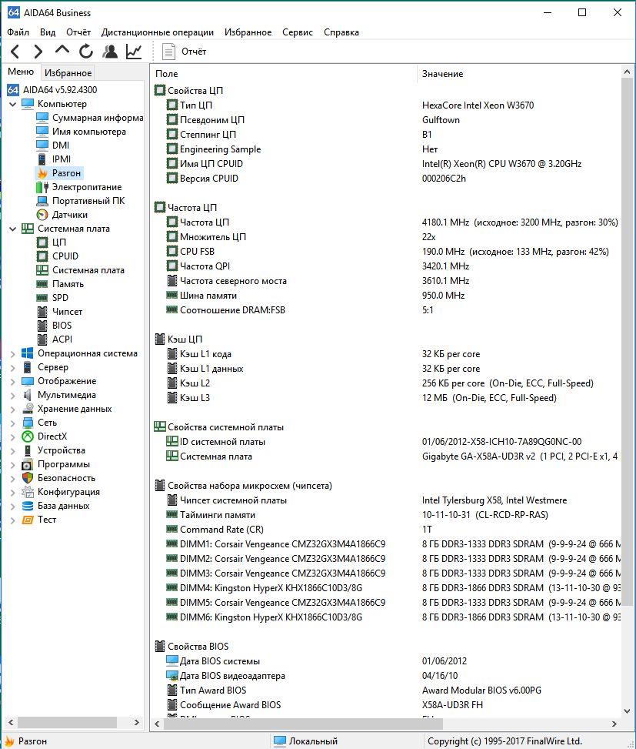This screenshot has width=636, height=749.
Task: Expand the Хранение данных node
Action: (x=13, y=409)
